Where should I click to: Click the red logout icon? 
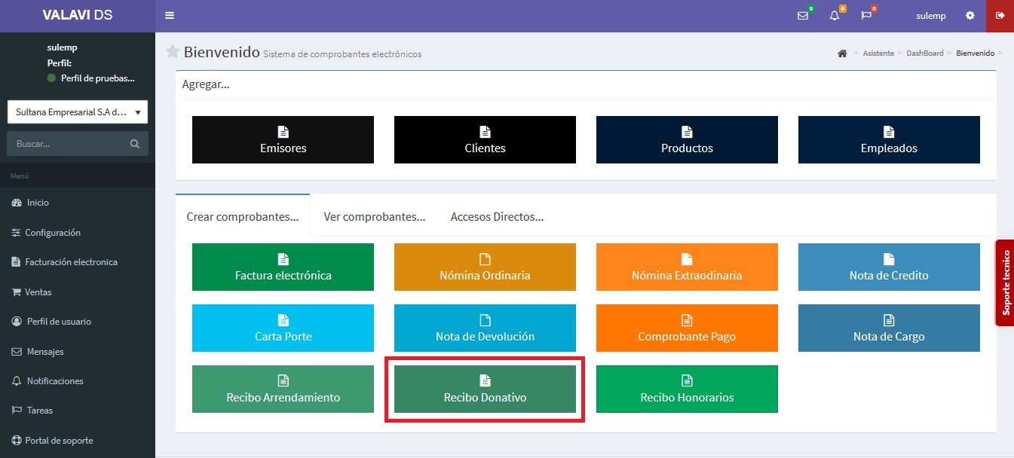[1000, 16]
